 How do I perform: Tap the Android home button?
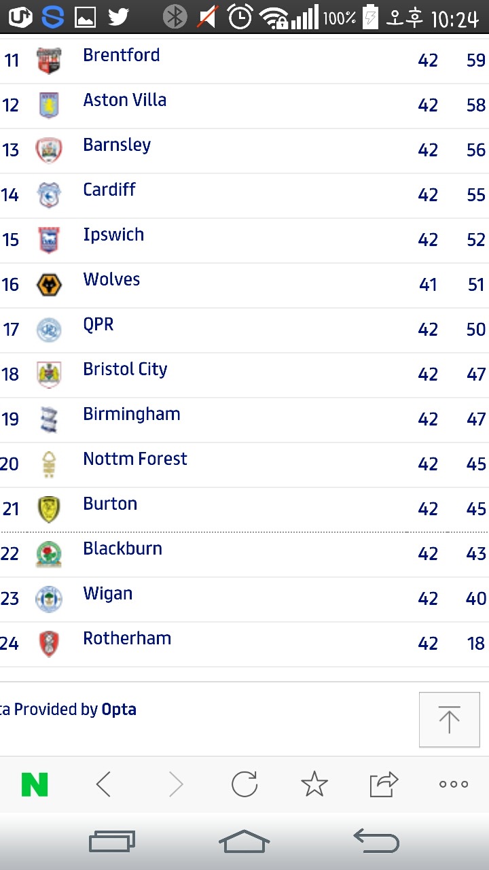coord(244,841)
